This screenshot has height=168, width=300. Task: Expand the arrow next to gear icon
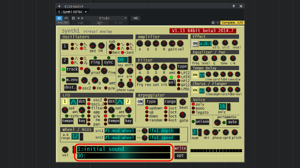217,23
